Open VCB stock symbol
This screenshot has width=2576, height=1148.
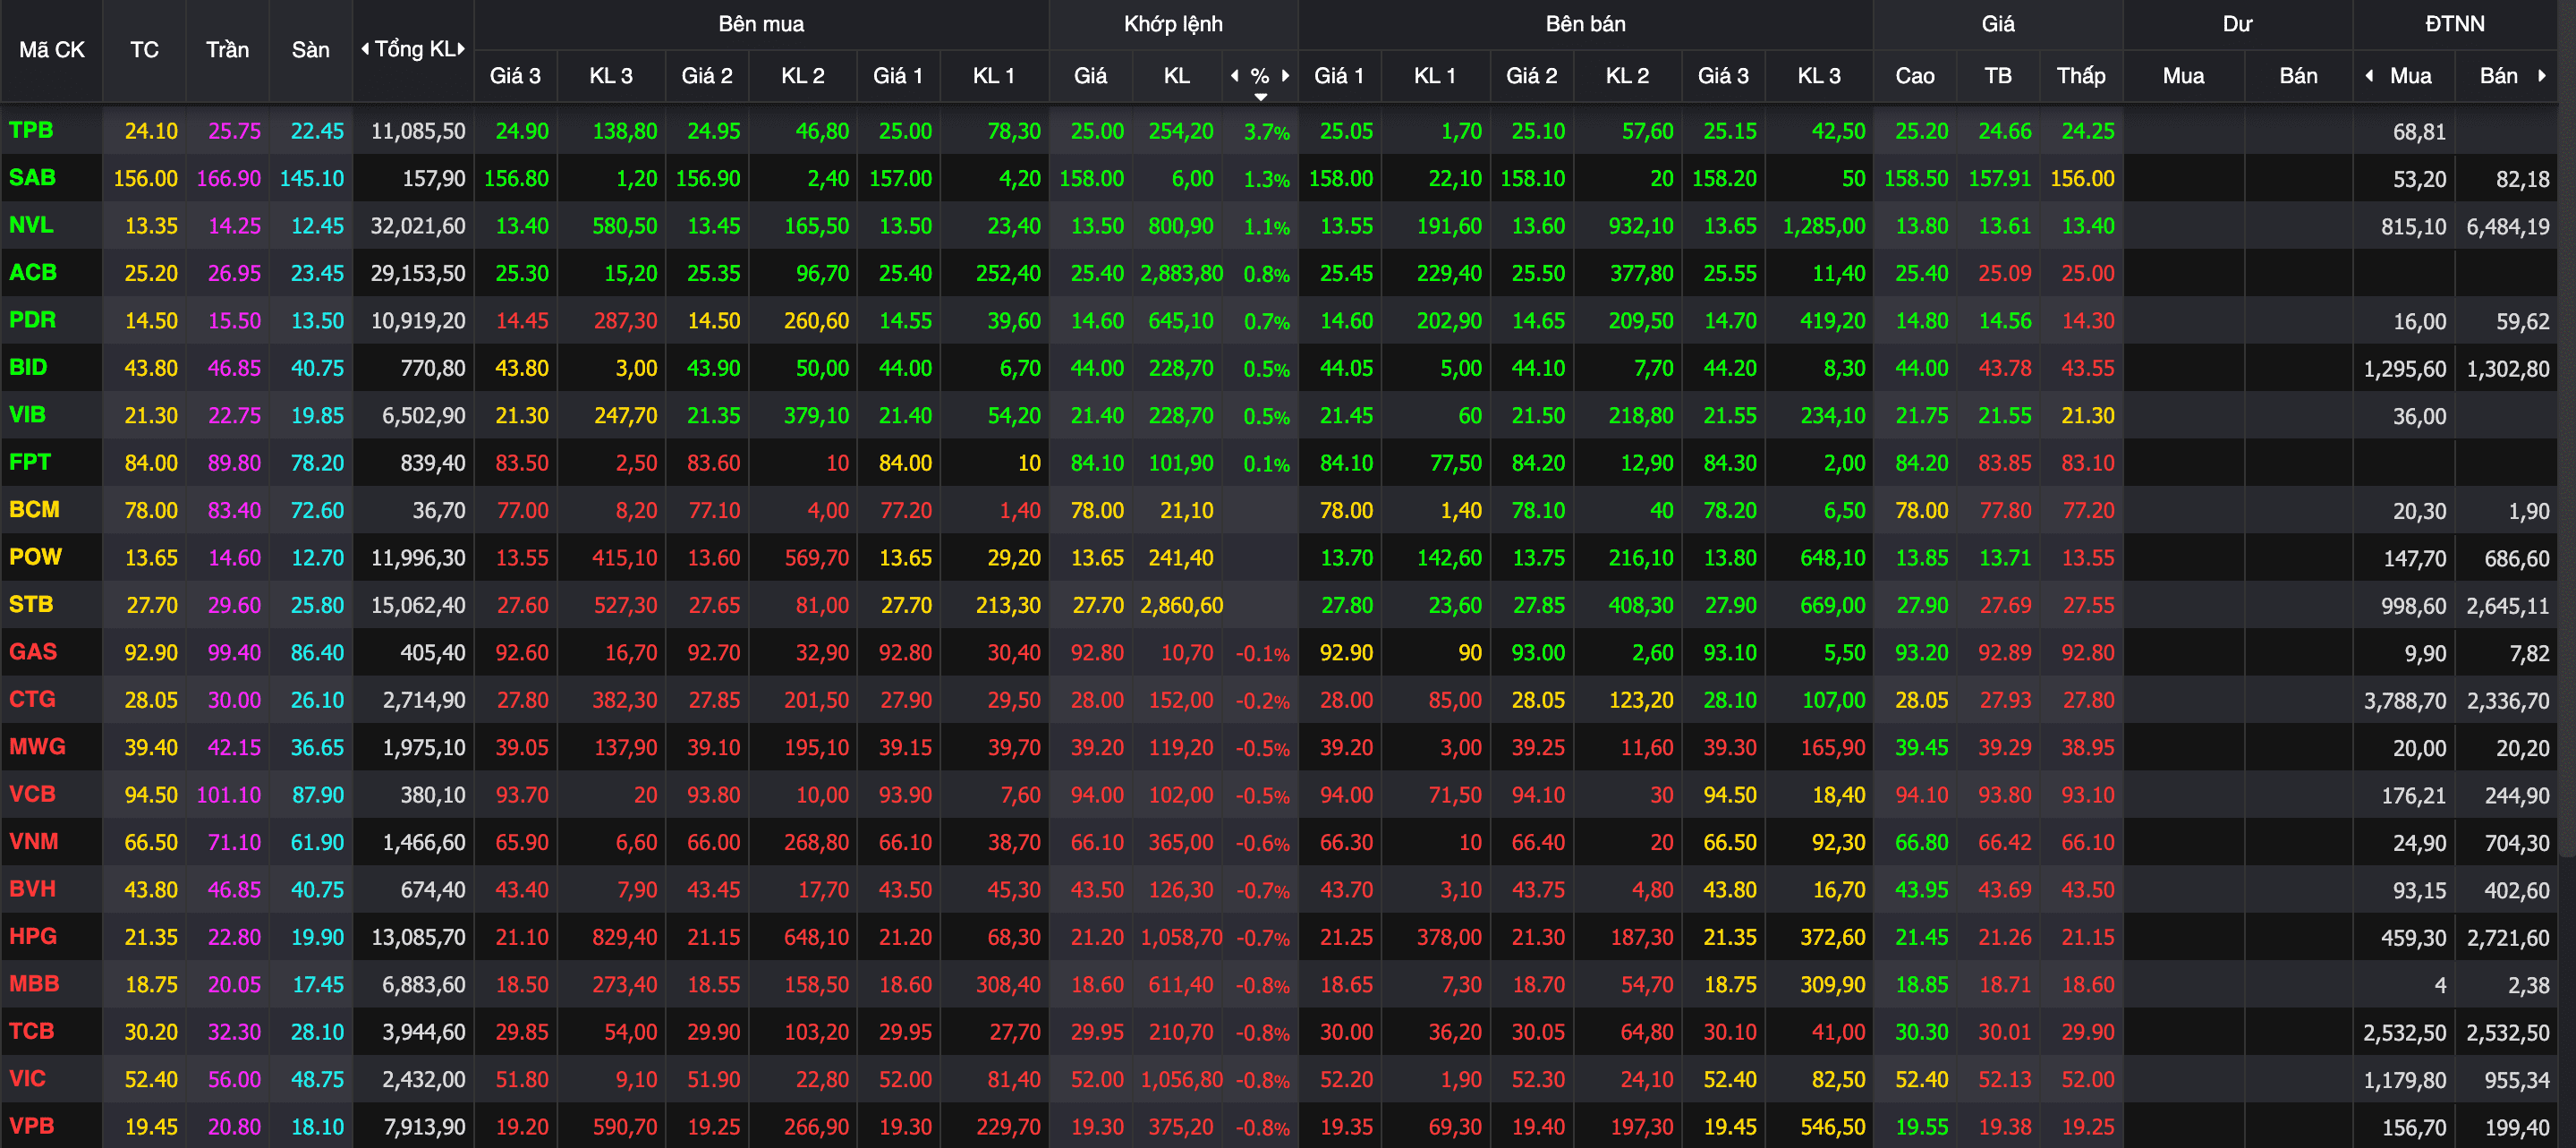point(32,794)
